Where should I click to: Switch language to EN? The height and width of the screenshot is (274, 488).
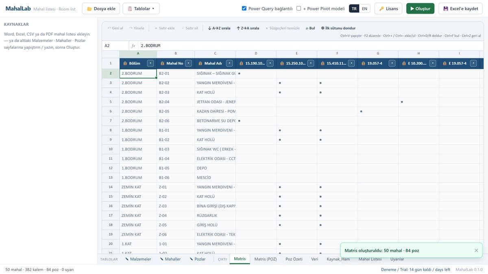[x=365, y=9]
